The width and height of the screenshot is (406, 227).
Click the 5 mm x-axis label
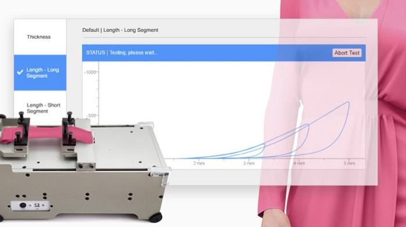click(x=349, y=163)
